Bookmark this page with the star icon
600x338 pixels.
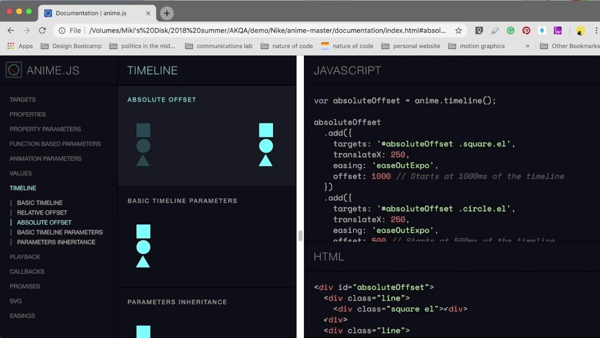click(x=458, y=30)
